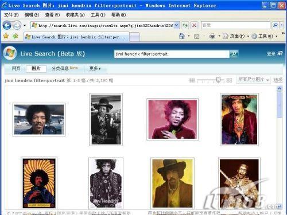Click the Add to Favorites icon
287x215 pixels.
pos(15,36)
